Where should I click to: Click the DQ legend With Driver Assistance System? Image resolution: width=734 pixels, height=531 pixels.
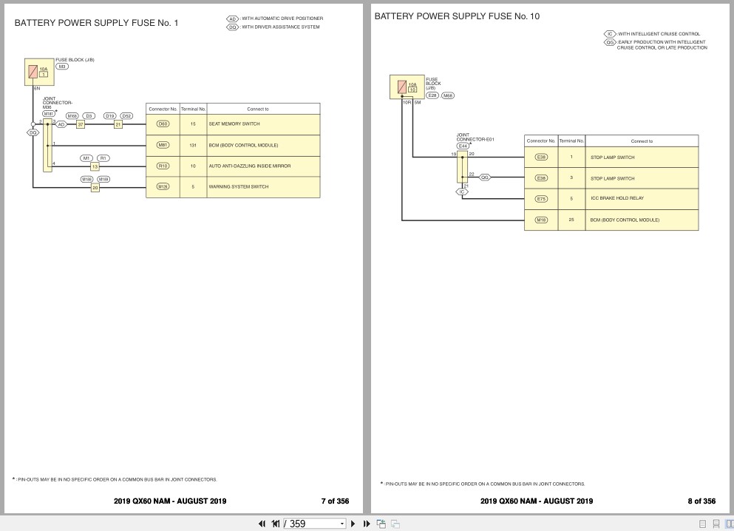pyautogui.click(x=273, y=27)
